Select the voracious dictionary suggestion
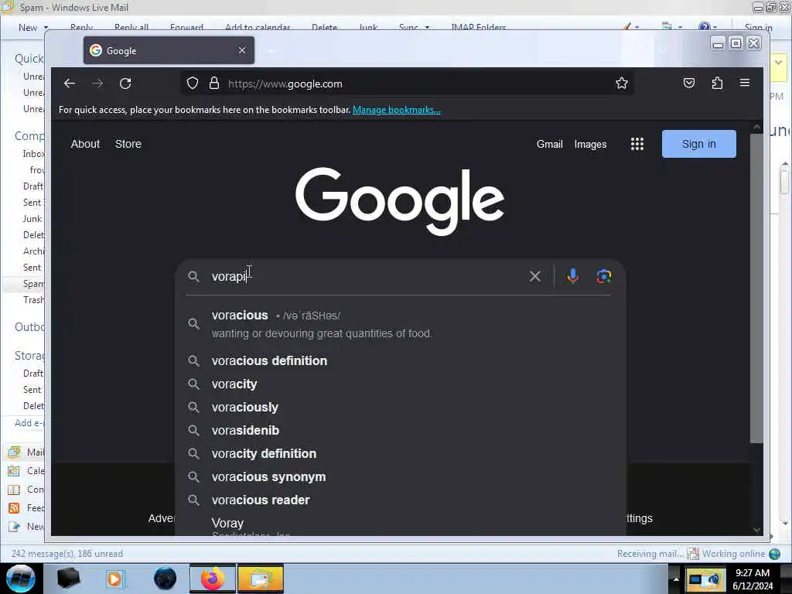Image resolution: width=792 pixels, height=594 pixels. 401,324
